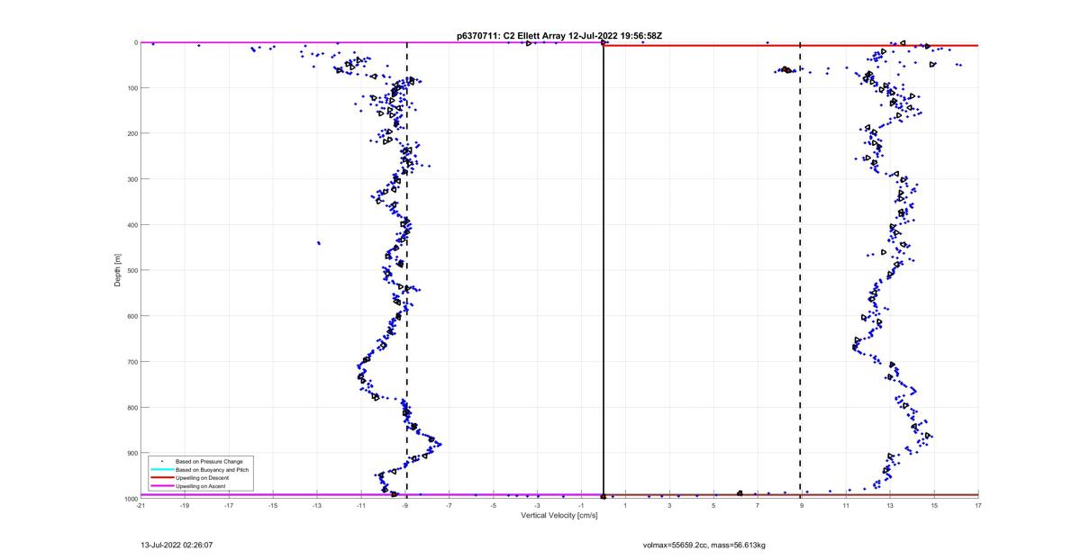Select x-axis tick label '-19'
The image size is (1081, 560).
tap(185, 505)
